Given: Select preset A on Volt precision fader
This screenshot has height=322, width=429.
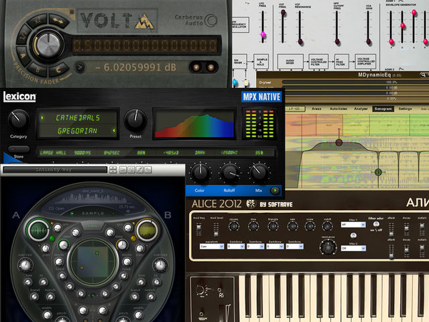Looking at the screenshot, I should (x=23, y=56).
